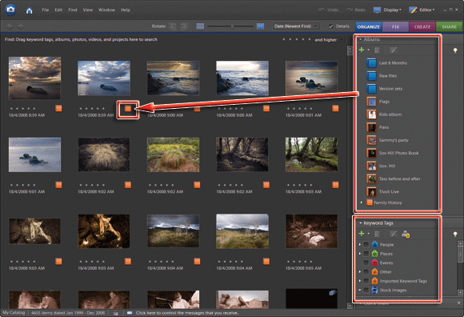Delete tag using Keyword Tags trash icon
This screenshot has width=464, height=317.
click(377, 234)
